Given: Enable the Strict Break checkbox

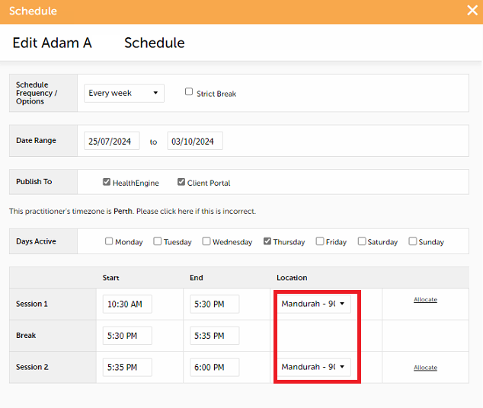Looking at the screenshot, I should pyautogui.click(x=189, y=92).
